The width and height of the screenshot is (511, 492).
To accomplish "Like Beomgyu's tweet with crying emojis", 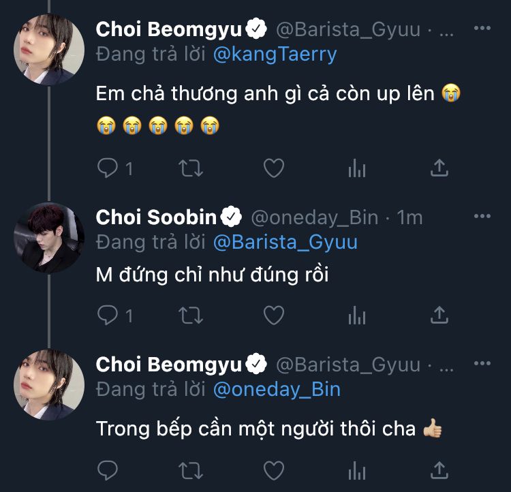I will (273, 168).
